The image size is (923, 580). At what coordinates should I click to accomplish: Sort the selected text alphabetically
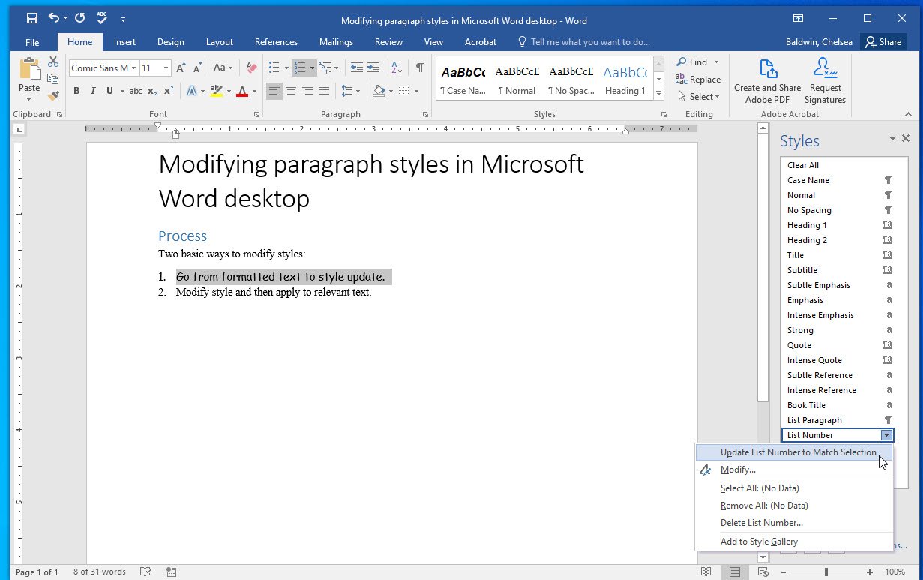click(x=397, y=68)
